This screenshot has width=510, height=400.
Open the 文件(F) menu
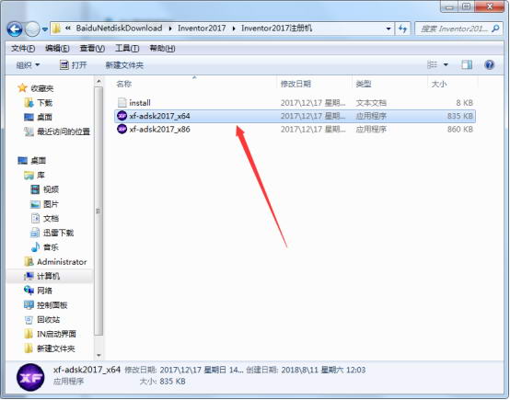coord(23,49)
